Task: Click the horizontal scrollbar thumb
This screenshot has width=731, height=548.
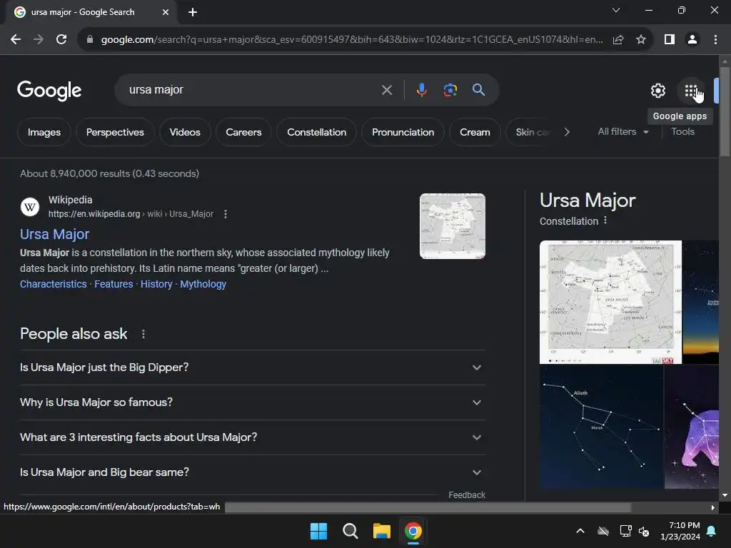Action: pos(428,507)
